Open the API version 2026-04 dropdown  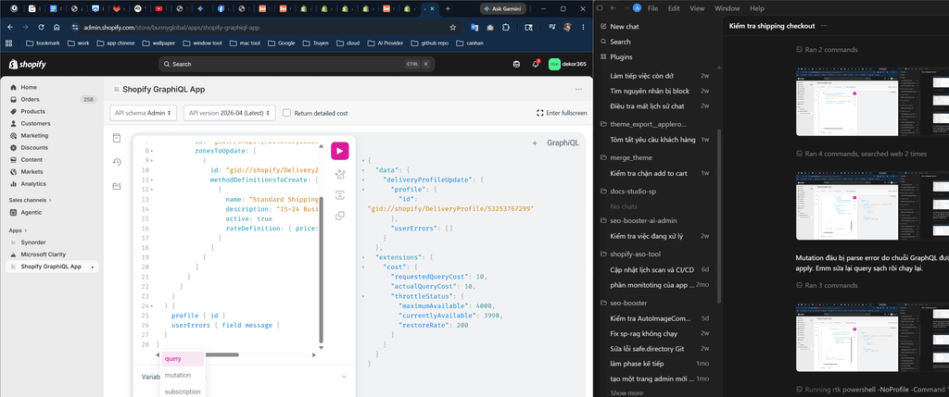[230, 113]
